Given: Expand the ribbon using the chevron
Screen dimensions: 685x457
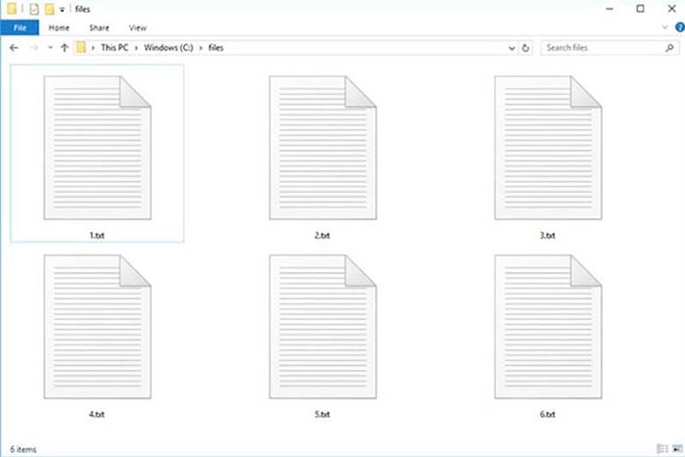Looking at the screenshot, I should [x=661, y=28].
